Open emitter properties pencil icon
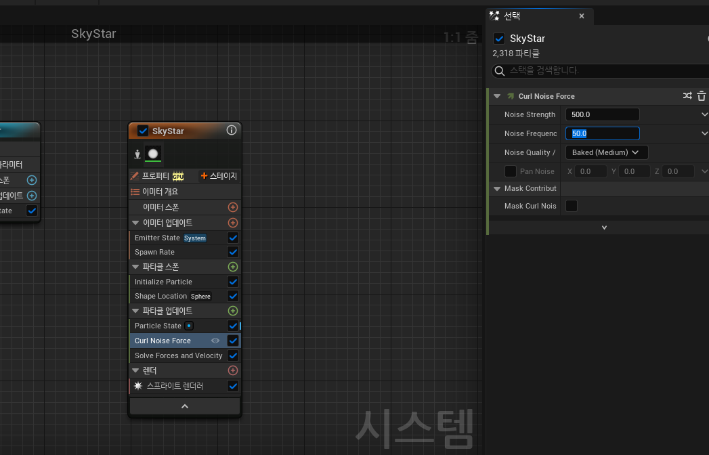The width and height of the screenshot is (709, 455). pyautogui.click(x=134, y=176)
